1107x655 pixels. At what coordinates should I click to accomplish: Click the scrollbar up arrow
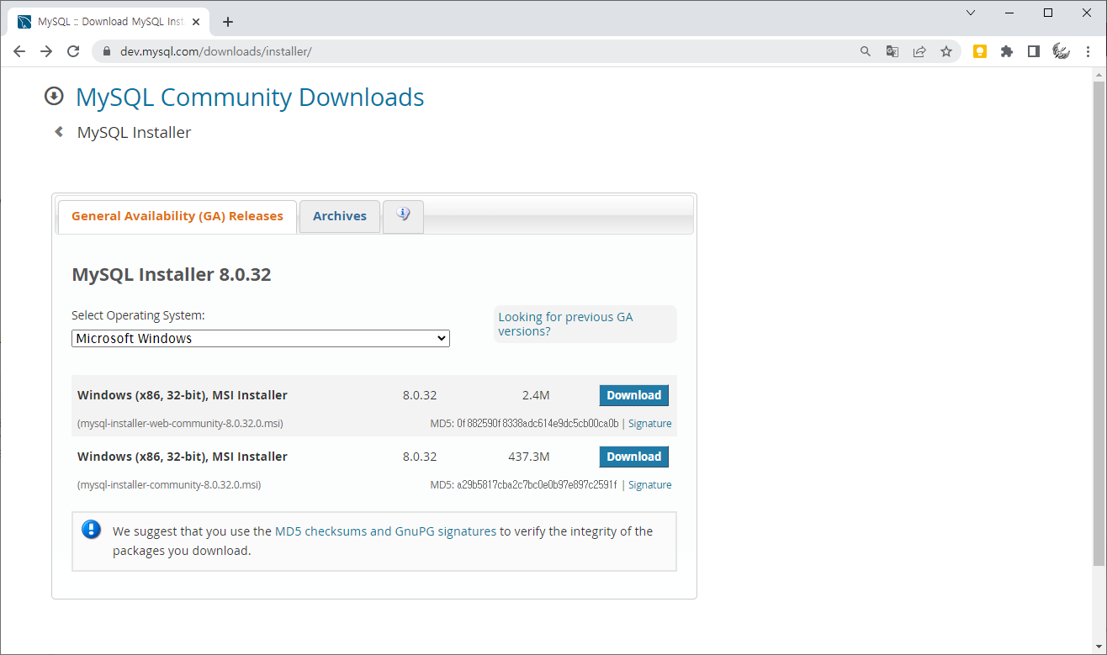point(1099,75)
